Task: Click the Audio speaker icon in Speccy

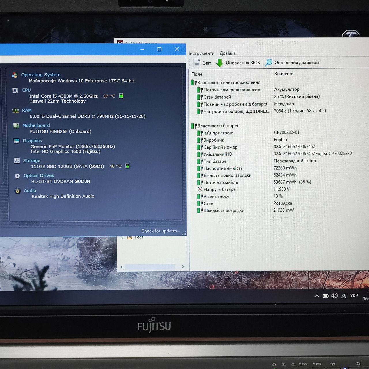Action: click(x=18, y=191)
